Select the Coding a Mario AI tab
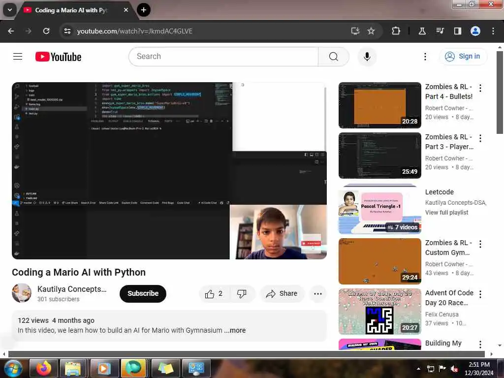The image size is (504, 378). click(71, 10)
